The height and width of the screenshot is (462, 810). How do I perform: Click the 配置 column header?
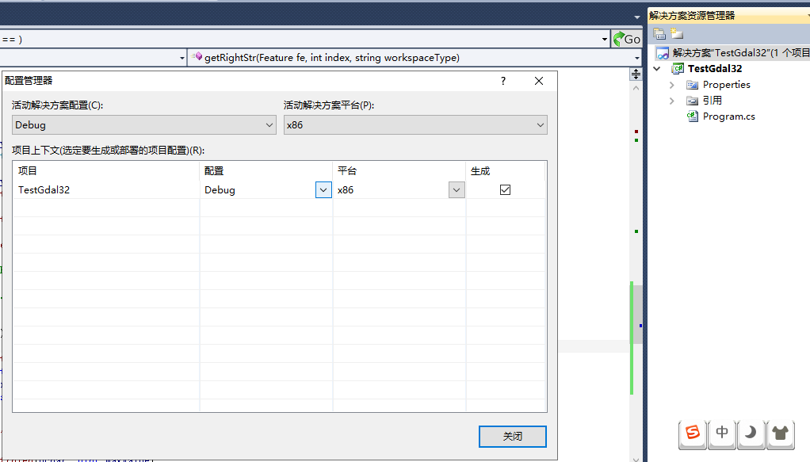coord(266,171)
